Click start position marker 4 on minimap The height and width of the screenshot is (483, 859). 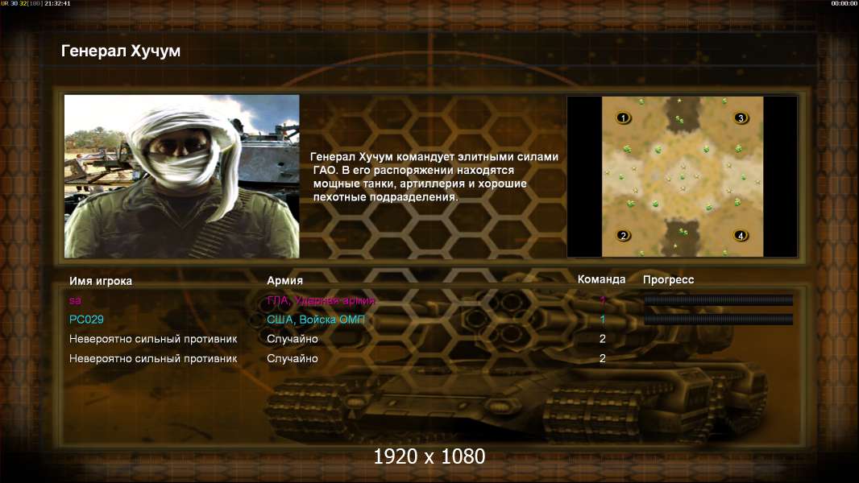(x=741, y=236)
